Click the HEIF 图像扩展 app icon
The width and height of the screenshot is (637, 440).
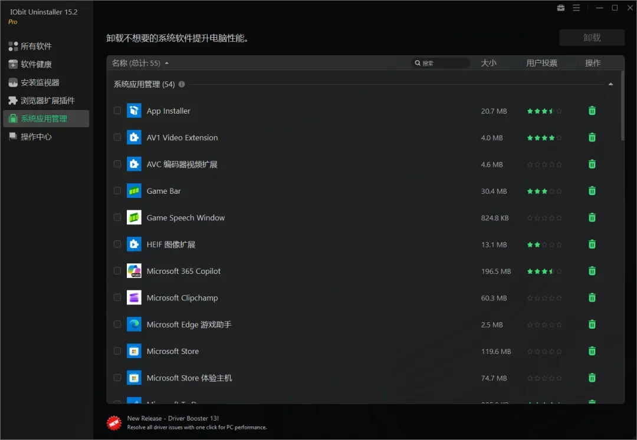[x=134, y=244]
